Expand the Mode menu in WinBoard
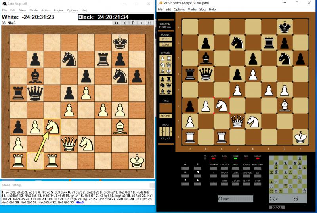The height and width of the screenshot is (213, 317). [34, 10]
